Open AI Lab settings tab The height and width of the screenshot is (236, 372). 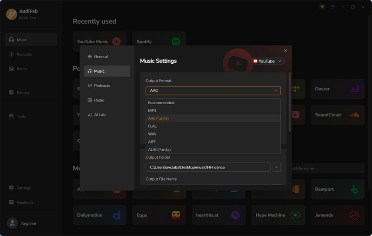(x=107, y=115)
